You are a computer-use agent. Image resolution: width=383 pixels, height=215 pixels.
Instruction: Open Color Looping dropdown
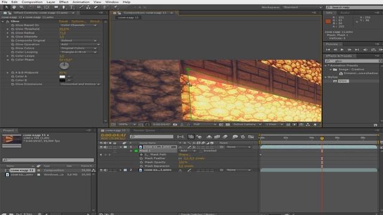pyautogui.click(x=78, y=52)
